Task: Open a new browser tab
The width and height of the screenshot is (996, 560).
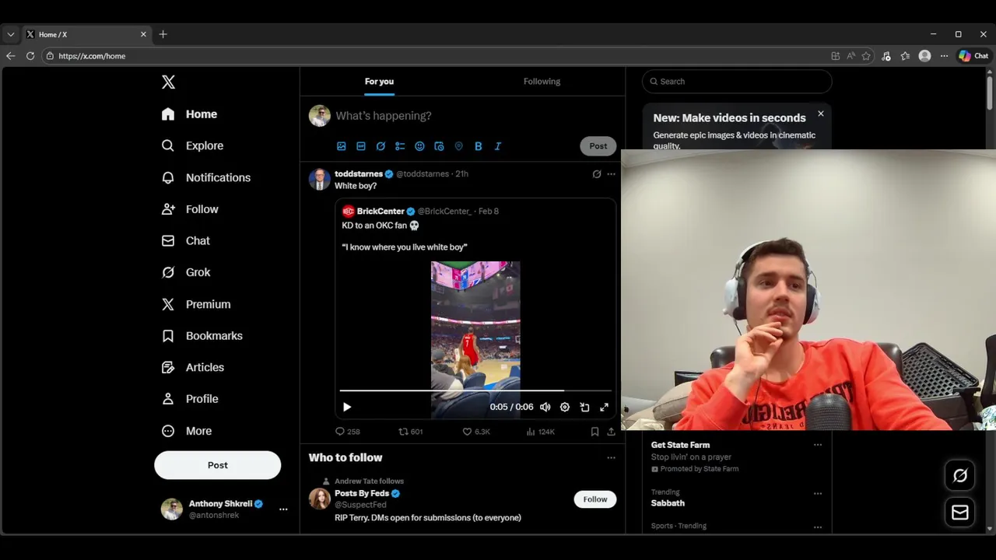Action: 163,34
